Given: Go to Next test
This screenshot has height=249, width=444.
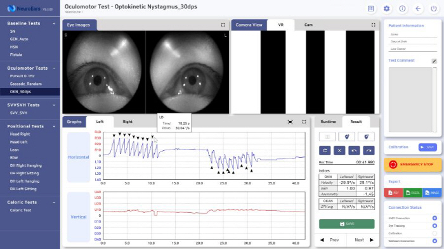Looking at the screenshot, I should click(364, 240).
